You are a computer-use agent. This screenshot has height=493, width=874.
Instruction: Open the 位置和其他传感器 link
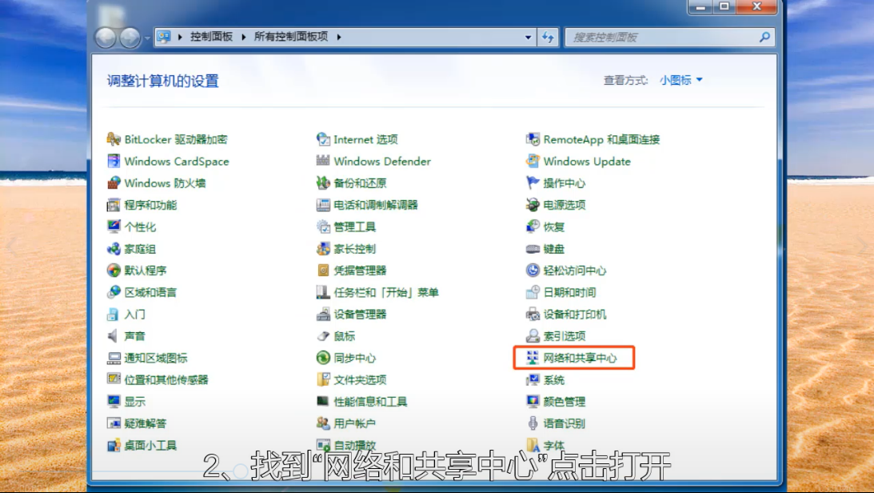166,380
